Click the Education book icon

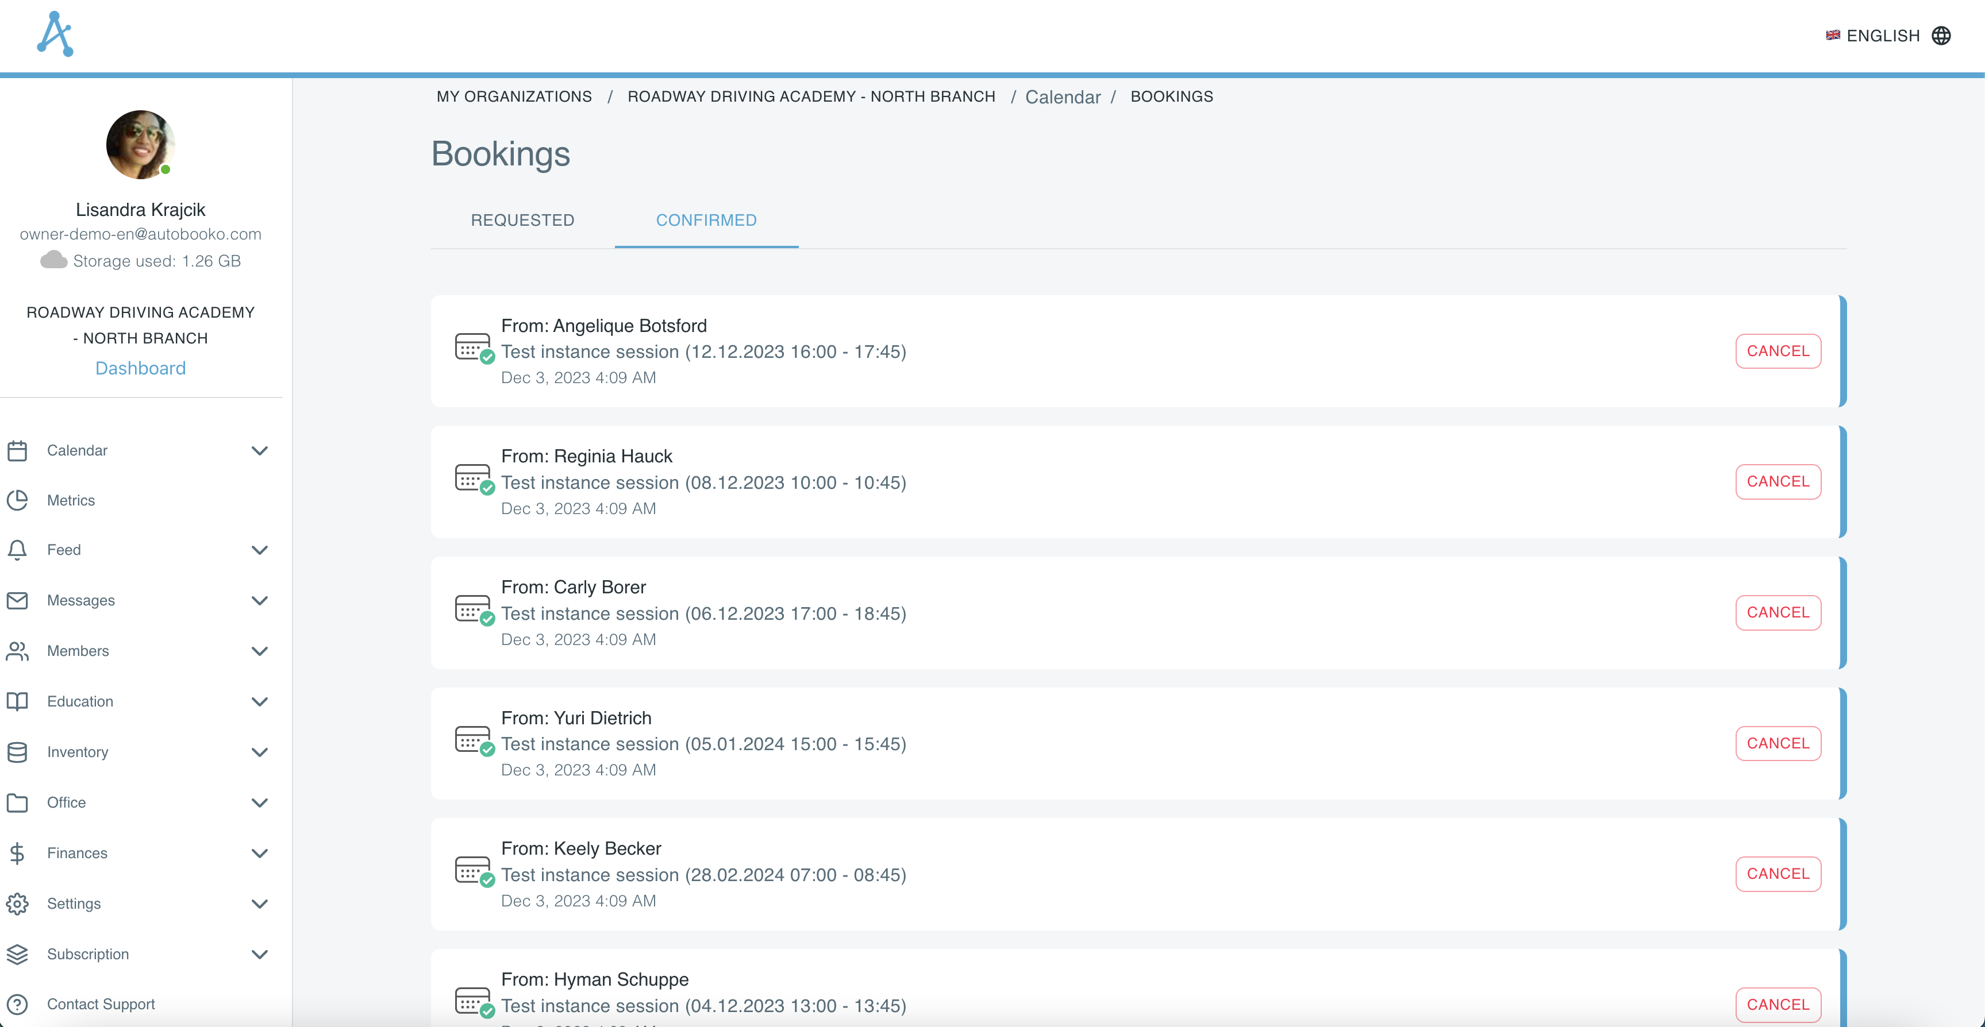[17, 701]
